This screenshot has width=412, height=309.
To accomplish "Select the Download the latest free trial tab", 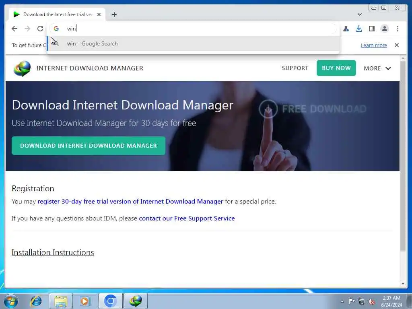I will [57, 14].
